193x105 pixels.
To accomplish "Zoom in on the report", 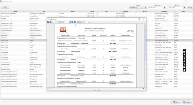I will click(78, 22).
